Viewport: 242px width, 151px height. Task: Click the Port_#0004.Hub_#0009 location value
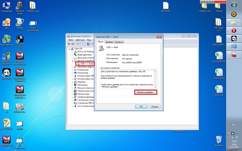click(x=132, y=63)
